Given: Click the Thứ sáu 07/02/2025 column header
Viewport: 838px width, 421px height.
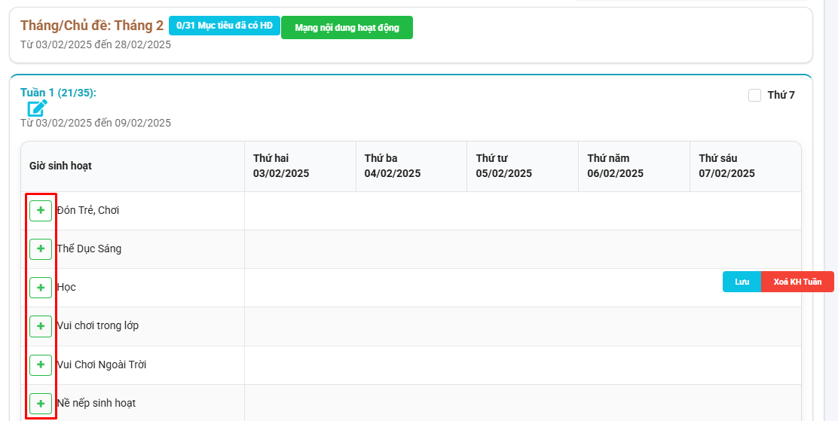Looking at the screenshot, I should point(726,166).
